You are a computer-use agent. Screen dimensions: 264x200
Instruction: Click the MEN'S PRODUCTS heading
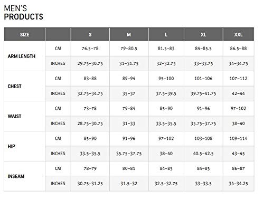(23, 13)
